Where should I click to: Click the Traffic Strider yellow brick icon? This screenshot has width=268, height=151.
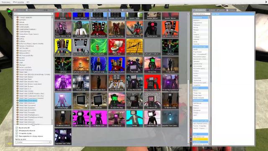[134, 47]
